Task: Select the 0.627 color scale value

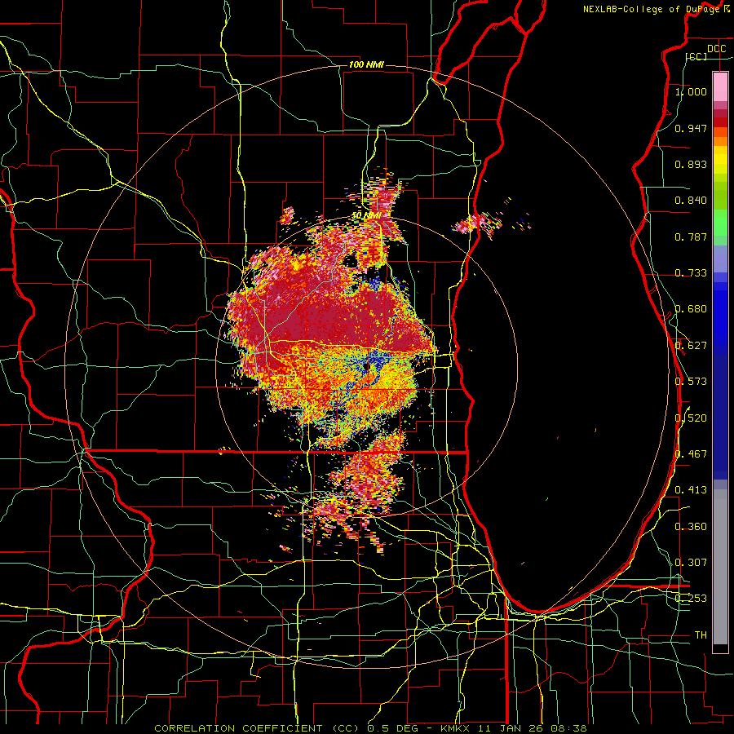Action: click(691, 346)
